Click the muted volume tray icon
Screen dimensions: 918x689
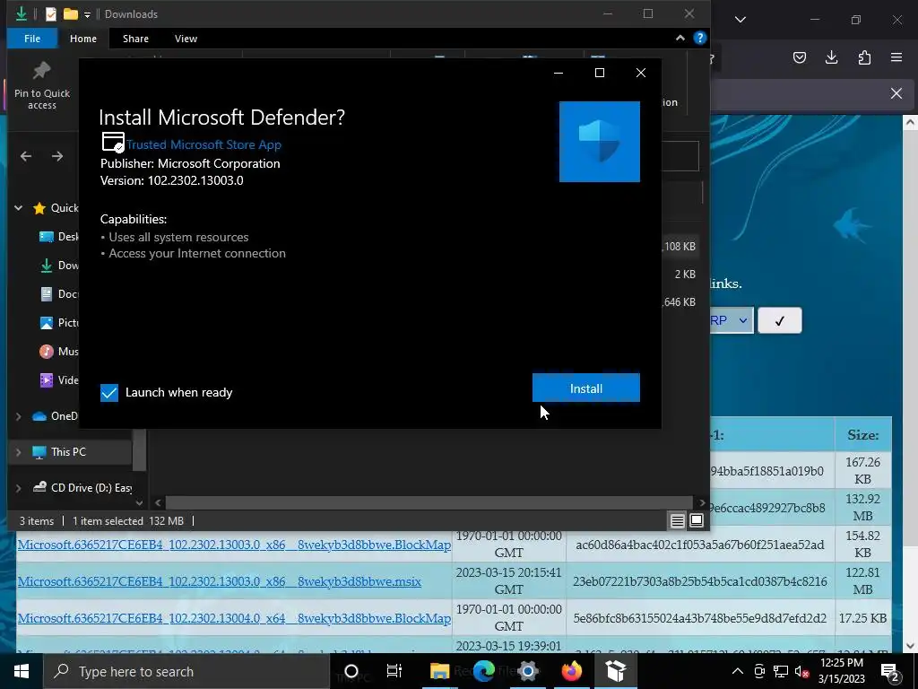801,672
